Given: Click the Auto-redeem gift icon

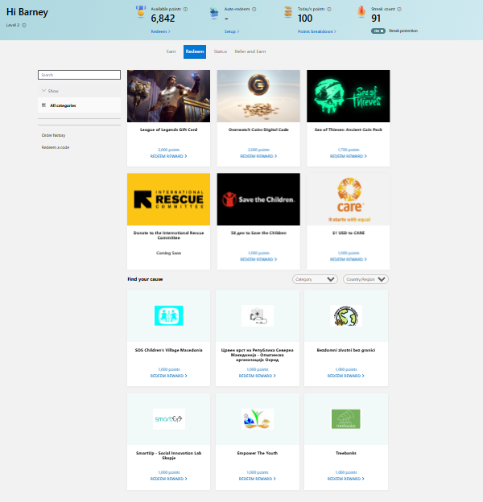Looking at the screenshot, I should coord(214,13).
